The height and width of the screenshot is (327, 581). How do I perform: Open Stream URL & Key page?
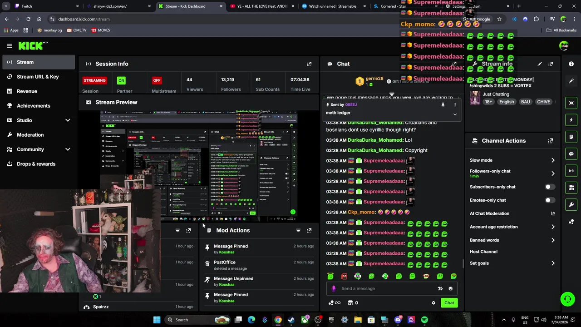(x=39, y=77)
